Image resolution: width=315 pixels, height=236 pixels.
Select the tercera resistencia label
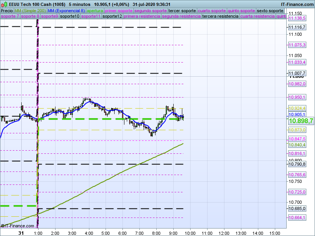220,17
